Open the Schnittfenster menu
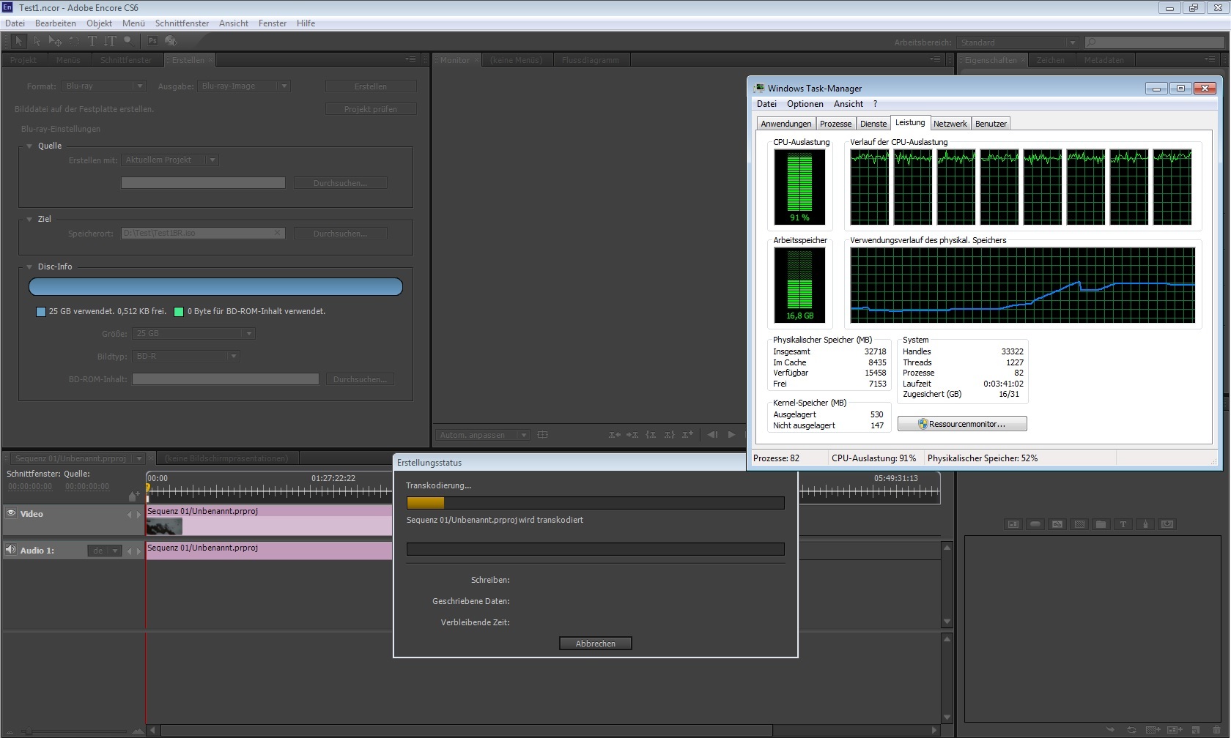 pos(182,23)
